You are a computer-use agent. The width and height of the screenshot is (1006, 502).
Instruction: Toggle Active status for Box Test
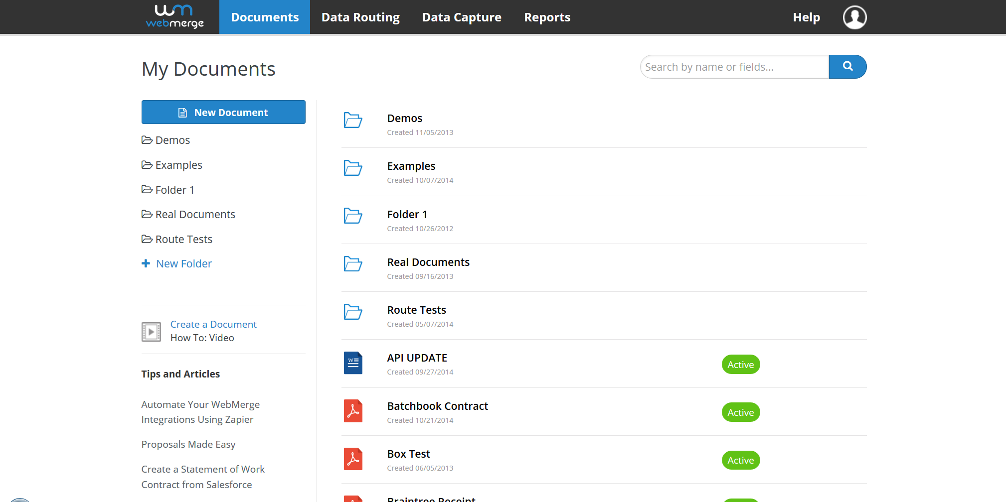pyautogui.click(x=740, y=460)
